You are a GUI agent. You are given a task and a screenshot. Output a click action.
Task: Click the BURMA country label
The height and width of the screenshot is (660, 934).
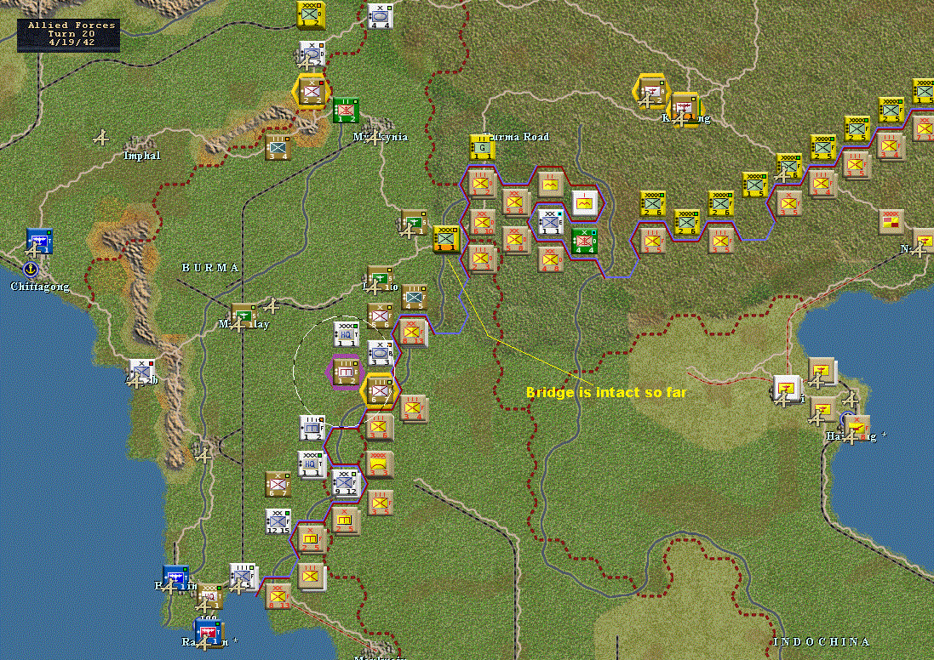pos(210,268)
